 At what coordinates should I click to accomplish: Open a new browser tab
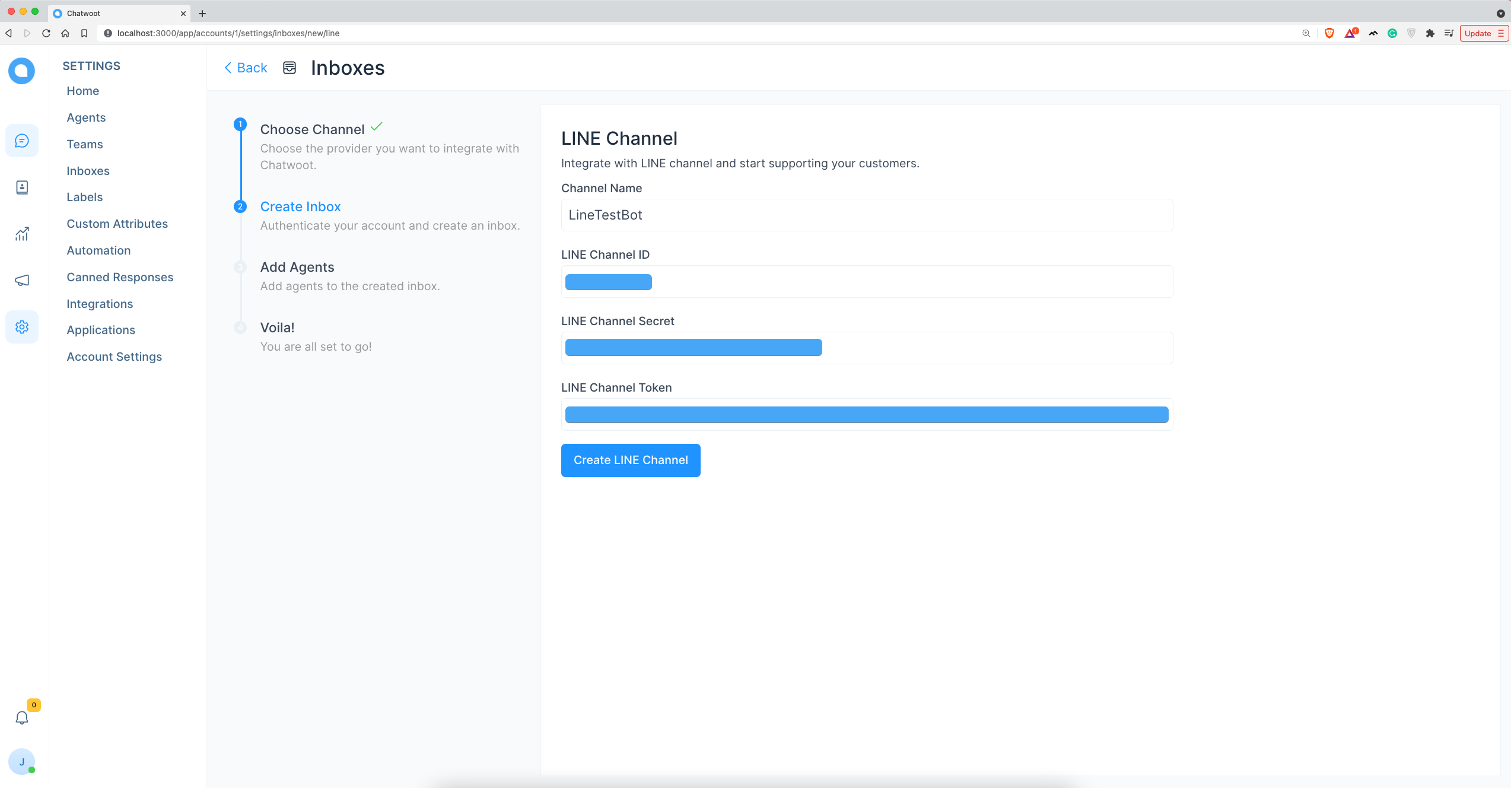coord(202,13)
